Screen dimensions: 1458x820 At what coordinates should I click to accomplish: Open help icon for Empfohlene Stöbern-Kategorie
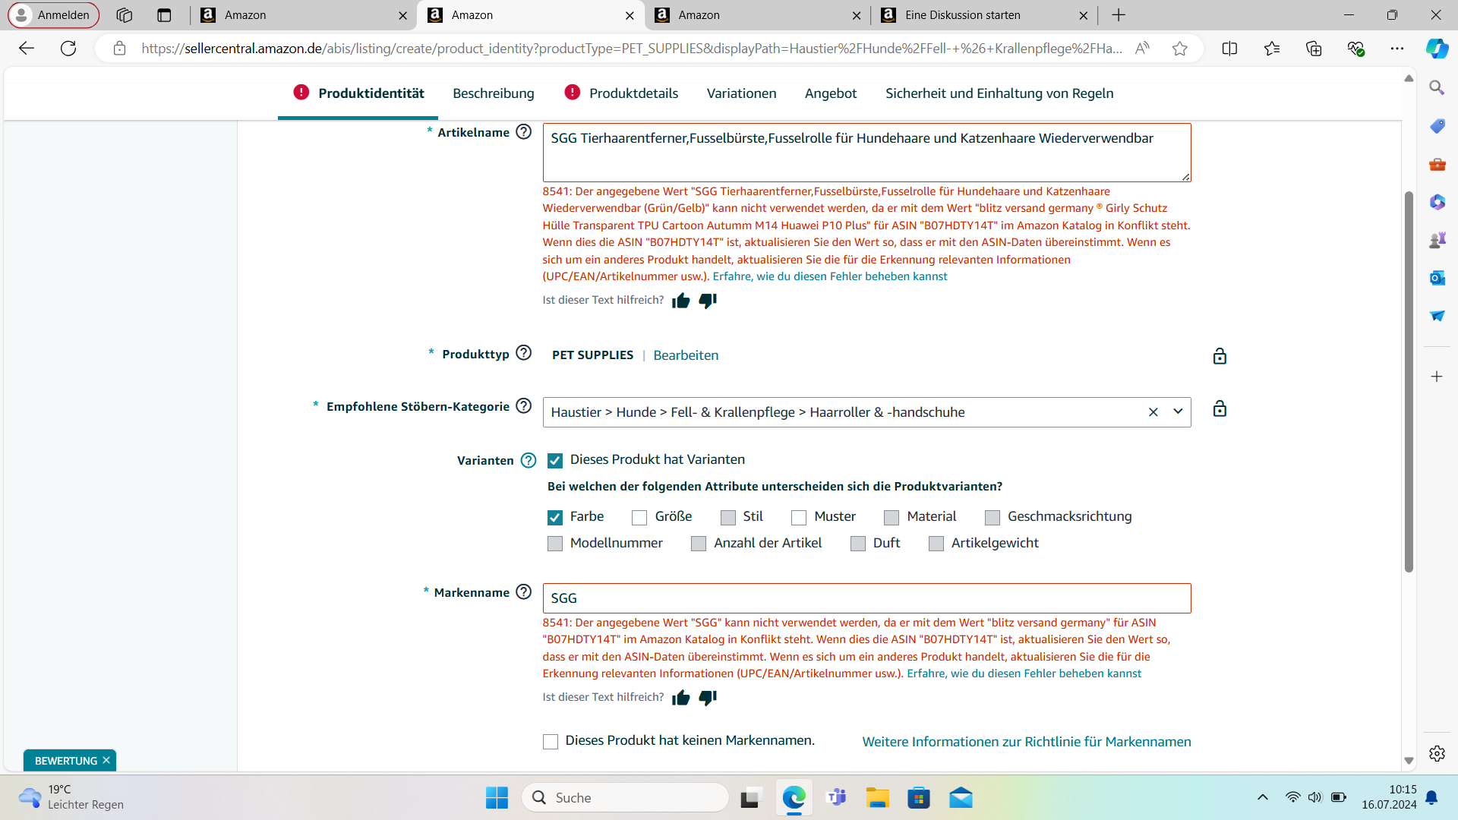(x=523, y=406)
